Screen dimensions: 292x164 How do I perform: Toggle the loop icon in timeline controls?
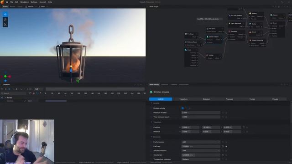point(21,89)
